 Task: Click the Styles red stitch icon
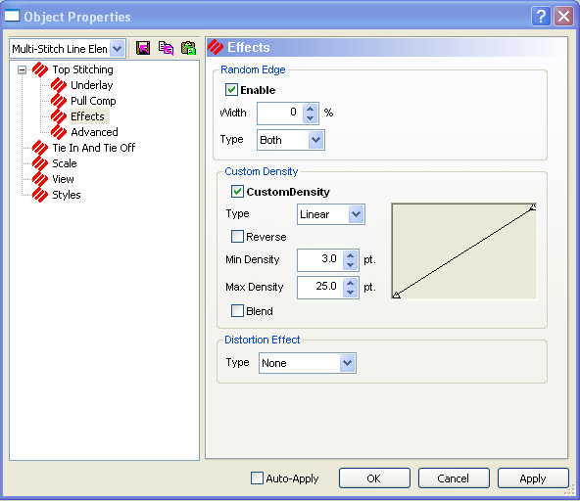pos(40,195)
